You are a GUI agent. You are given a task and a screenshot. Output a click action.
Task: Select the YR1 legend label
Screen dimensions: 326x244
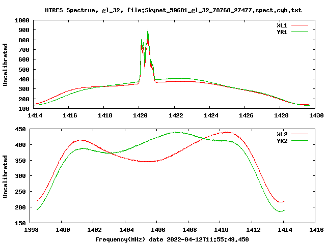(x=282, y=32)
